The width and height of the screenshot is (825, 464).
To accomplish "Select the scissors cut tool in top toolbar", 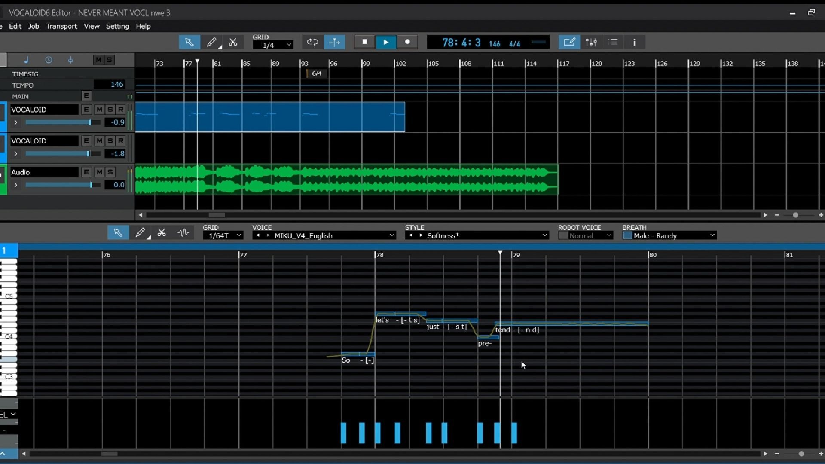I will (233, 42).
